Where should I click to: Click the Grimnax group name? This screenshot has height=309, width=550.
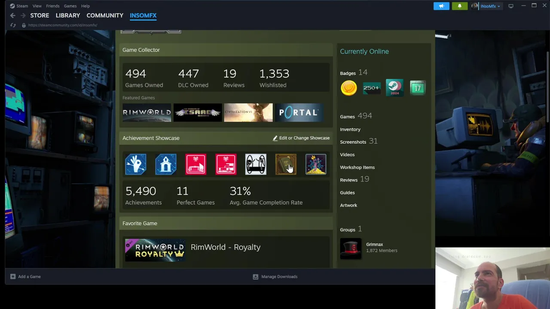coord(374,244)
